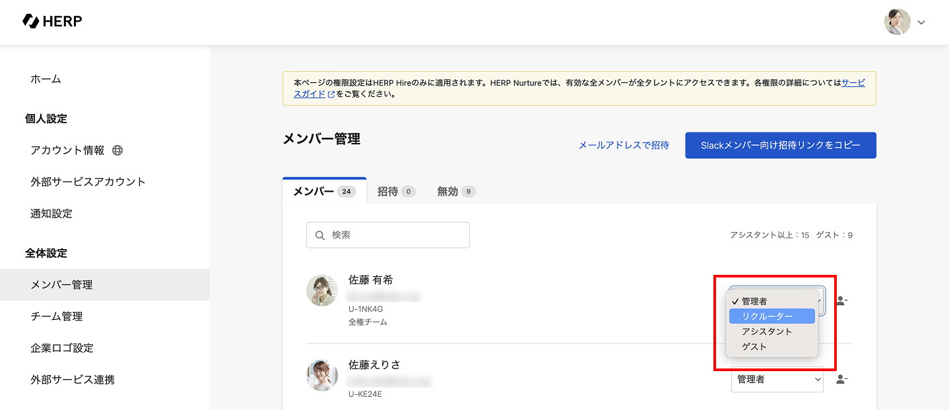Click 佐藤えりさ's profile photo

322,375
